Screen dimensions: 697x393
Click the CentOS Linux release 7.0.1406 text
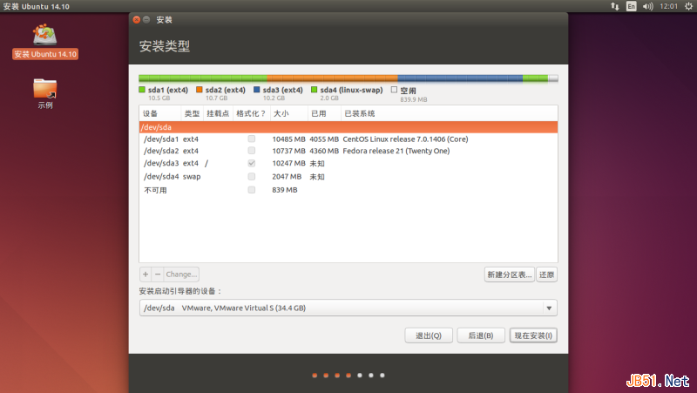[405, 139]
